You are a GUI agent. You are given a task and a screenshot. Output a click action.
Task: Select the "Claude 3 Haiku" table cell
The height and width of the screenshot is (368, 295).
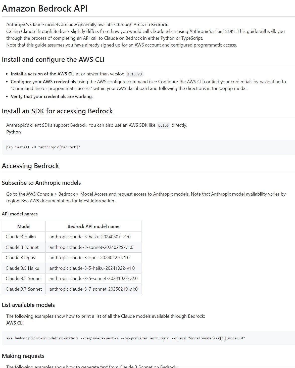coord(21,237)
